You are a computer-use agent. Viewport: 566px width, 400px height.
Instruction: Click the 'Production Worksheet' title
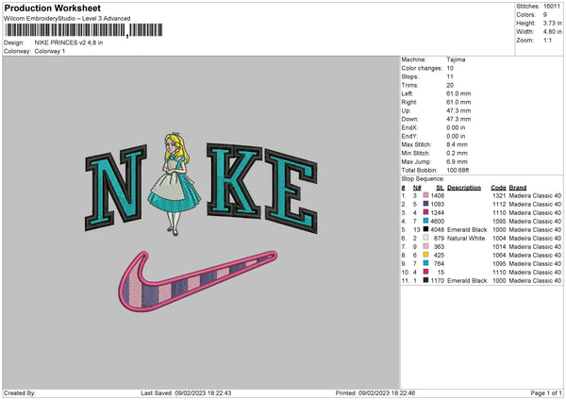(x=53, y=8)
